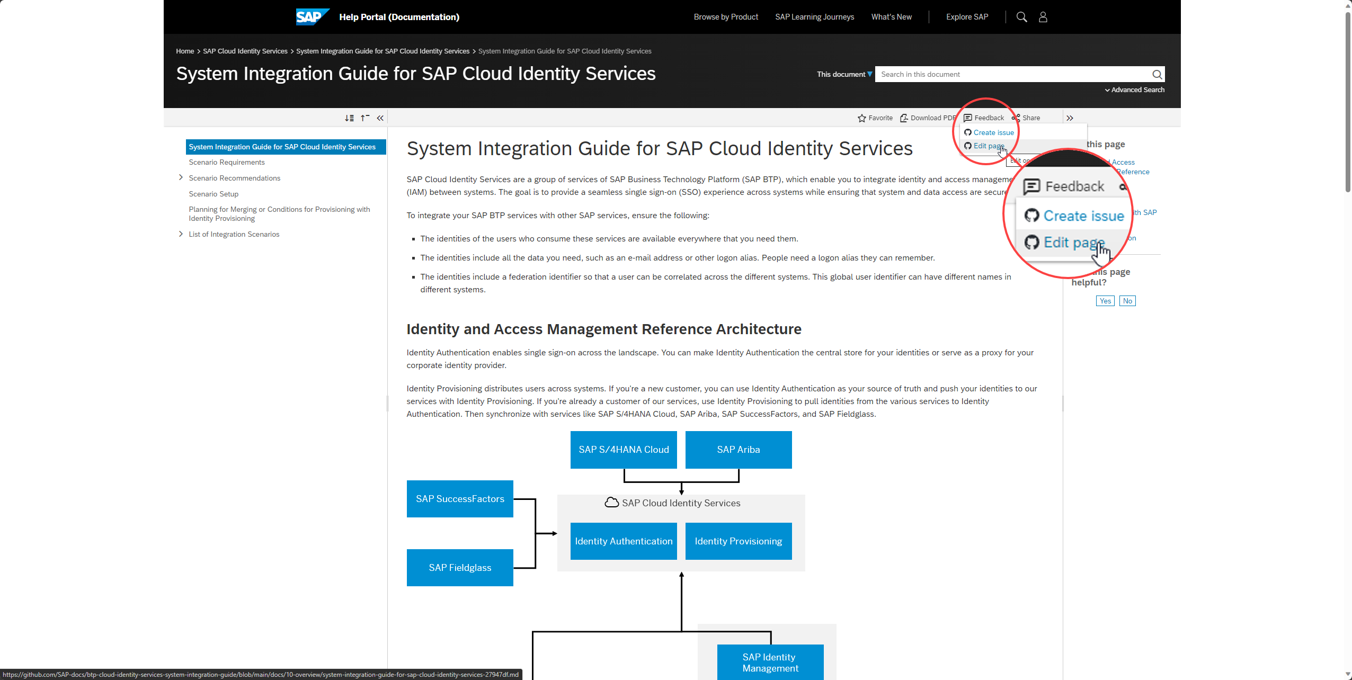Expand the Advanced Search link

click(1134, 90)
